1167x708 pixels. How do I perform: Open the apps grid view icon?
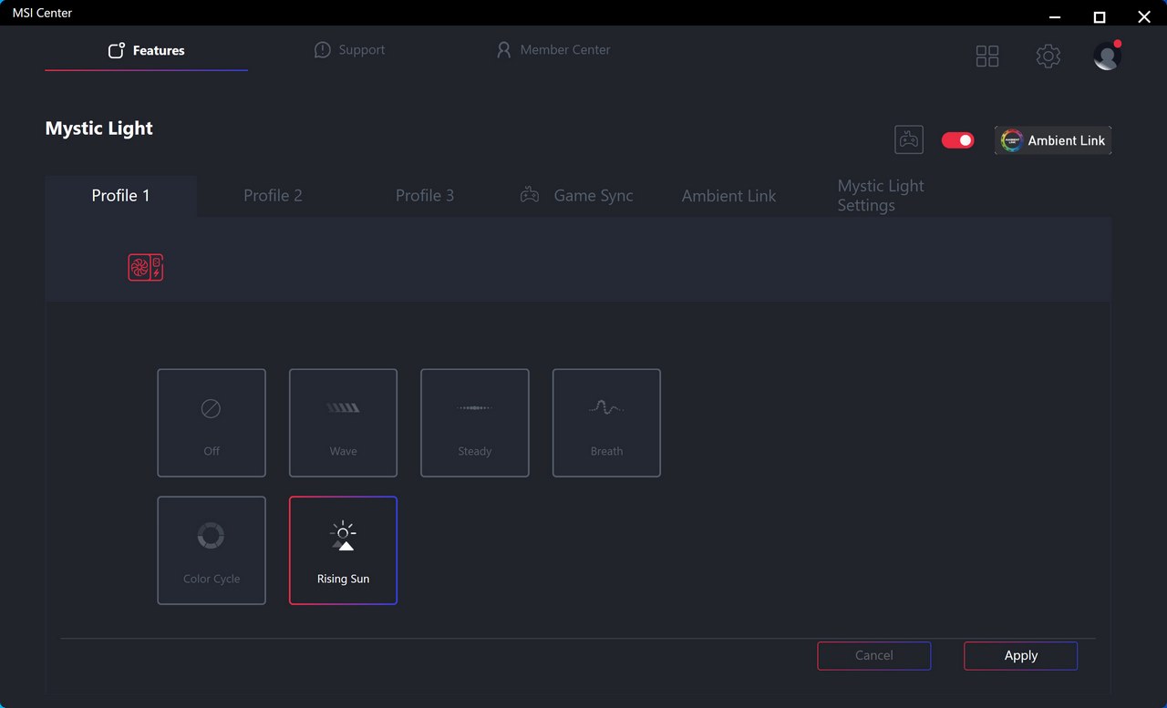coord(986,56)
